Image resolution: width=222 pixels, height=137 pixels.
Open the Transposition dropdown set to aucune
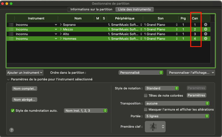(x=177, y=103)
